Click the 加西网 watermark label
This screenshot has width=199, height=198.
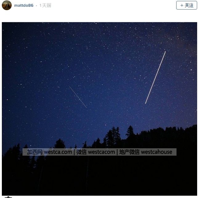point(35,152)
